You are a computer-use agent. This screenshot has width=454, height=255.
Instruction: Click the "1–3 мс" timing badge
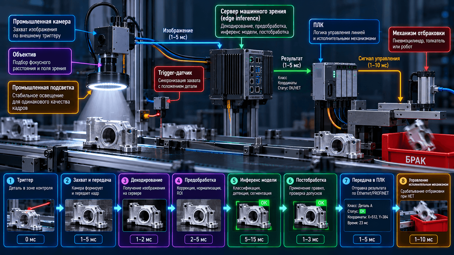[310, 239]
